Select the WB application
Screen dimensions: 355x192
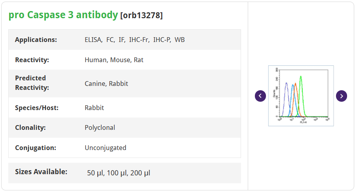180,40
